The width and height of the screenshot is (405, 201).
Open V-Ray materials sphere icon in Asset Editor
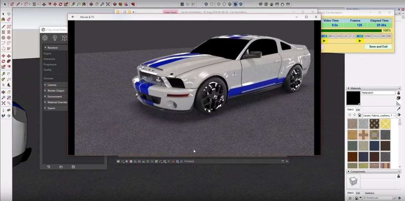click(x=45, y=38)
